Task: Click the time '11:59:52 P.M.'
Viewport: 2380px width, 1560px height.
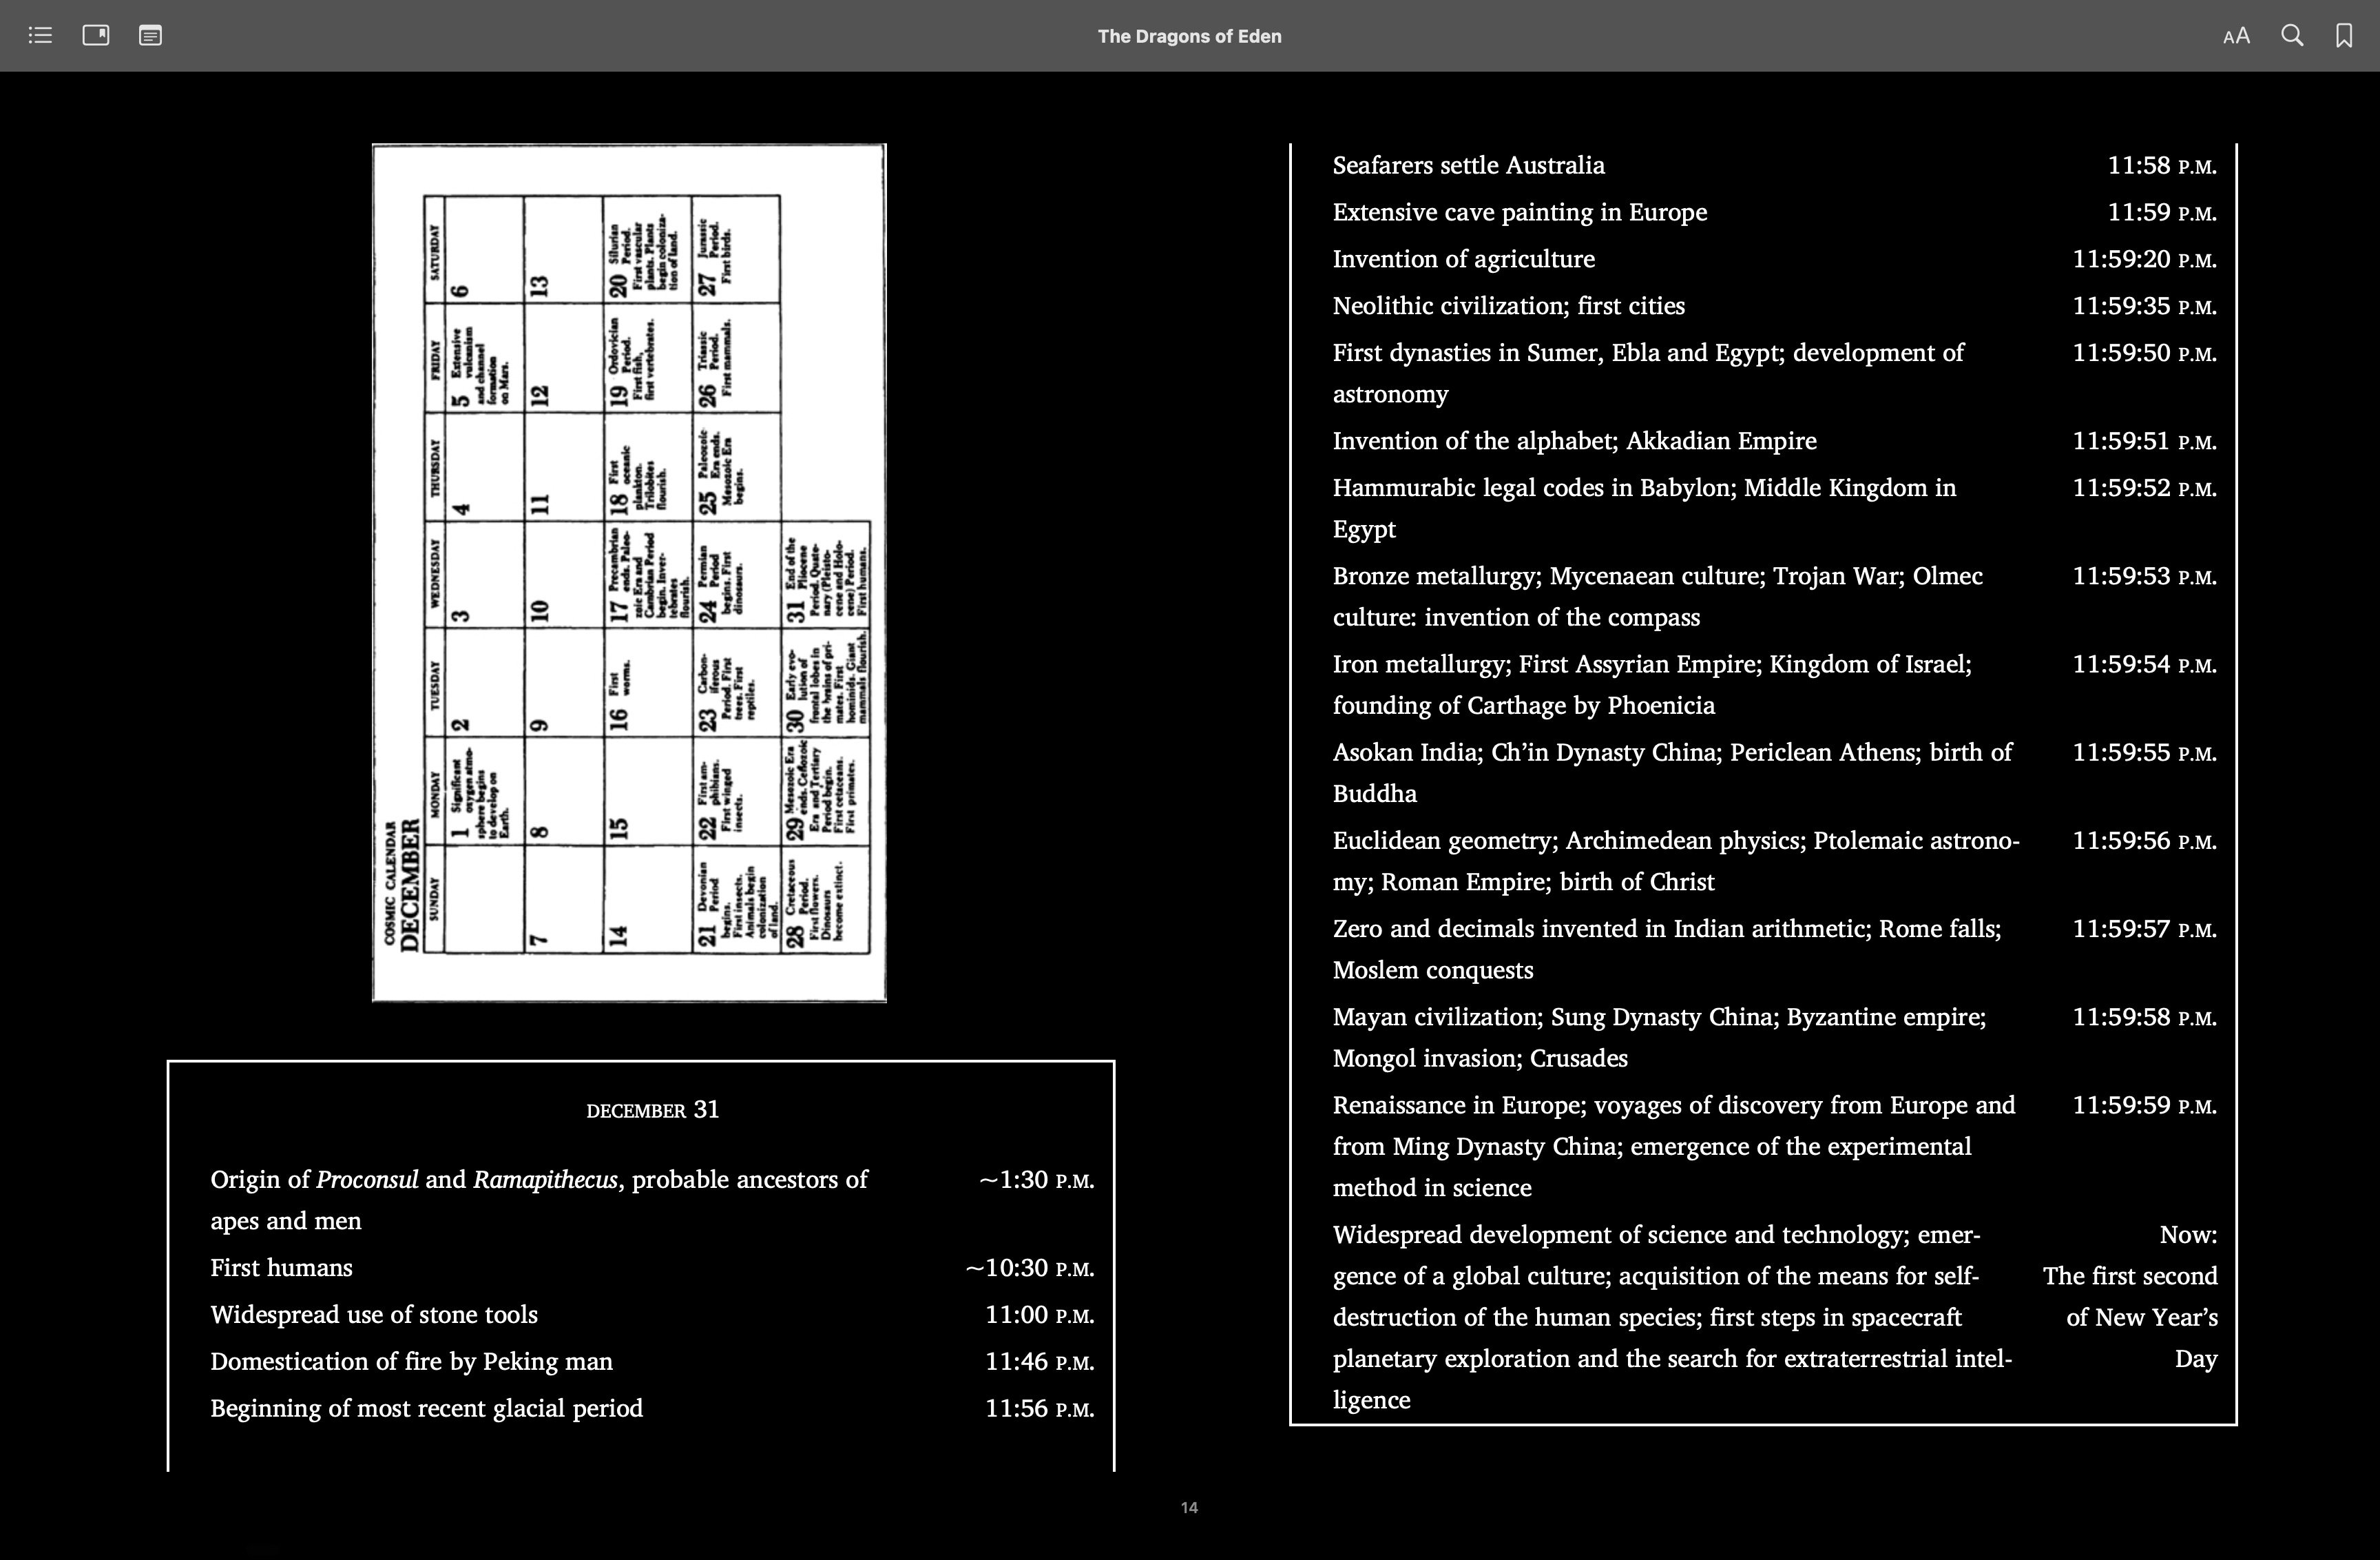Action: pos(2144,489)
